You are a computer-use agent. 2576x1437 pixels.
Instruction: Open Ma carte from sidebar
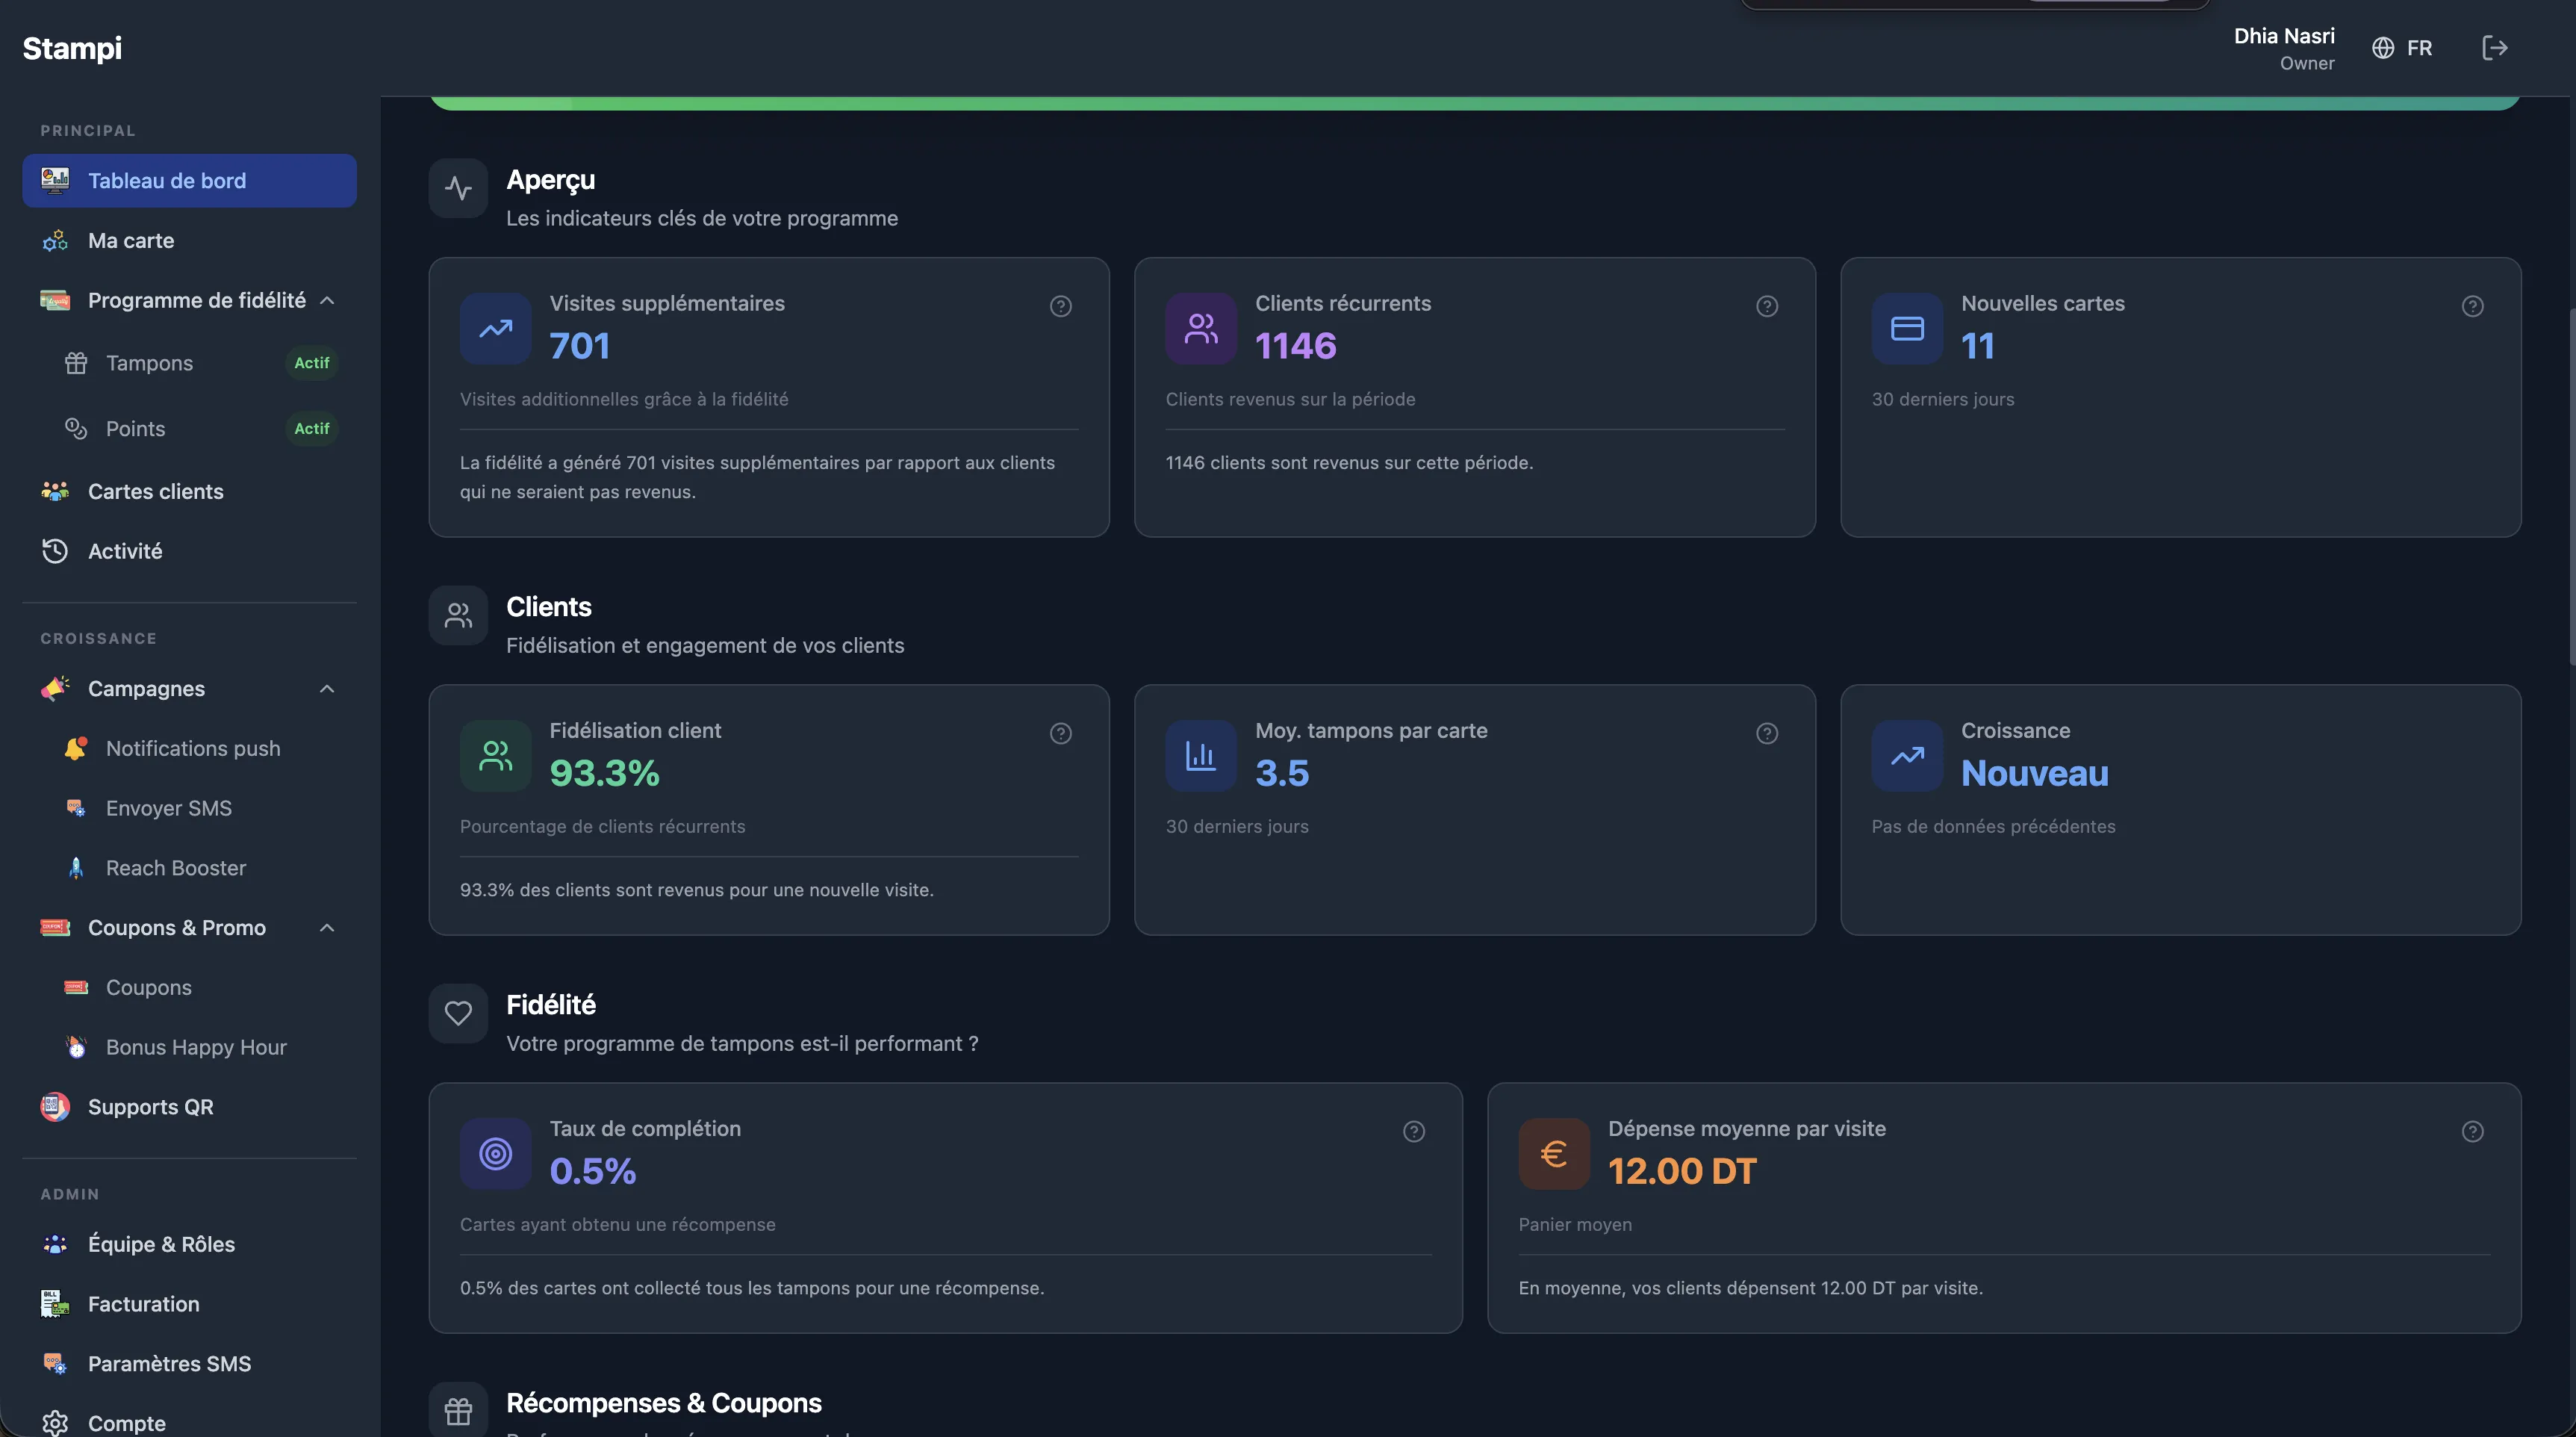click(x=131, y=240)
